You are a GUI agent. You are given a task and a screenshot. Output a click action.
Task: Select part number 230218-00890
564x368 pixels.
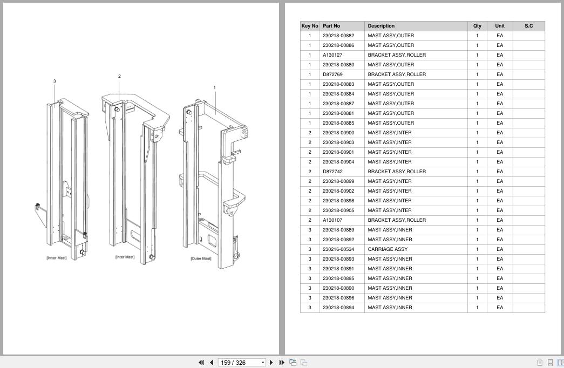pos(338,288)
